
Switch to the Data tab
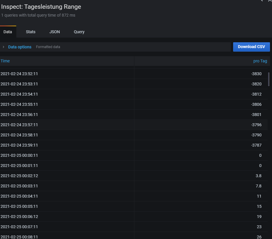click(8, 32)
